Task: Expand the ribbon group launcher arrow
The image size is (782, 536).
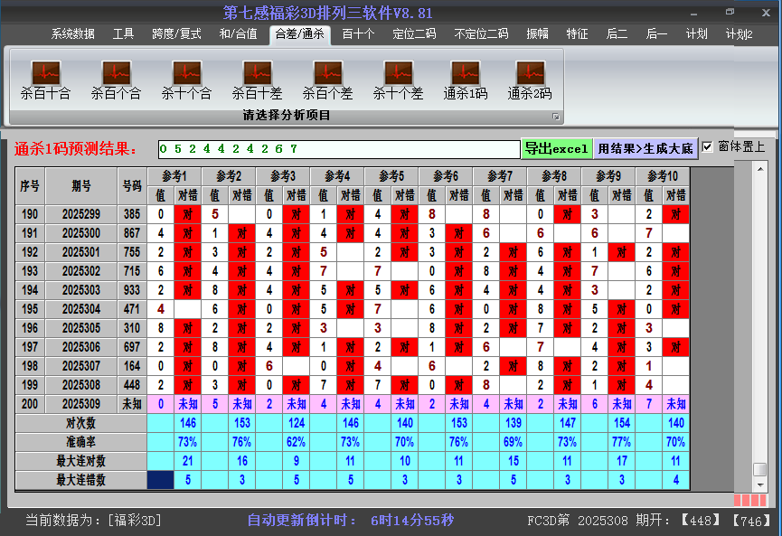Action: click(556, 117)
